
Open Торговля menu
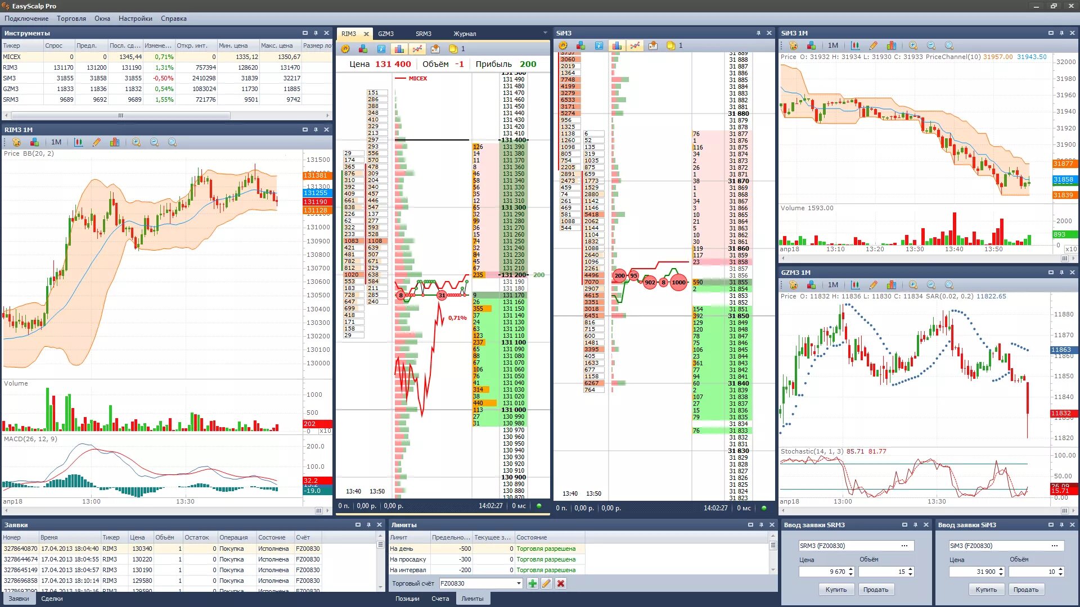[x=71, y=19]
